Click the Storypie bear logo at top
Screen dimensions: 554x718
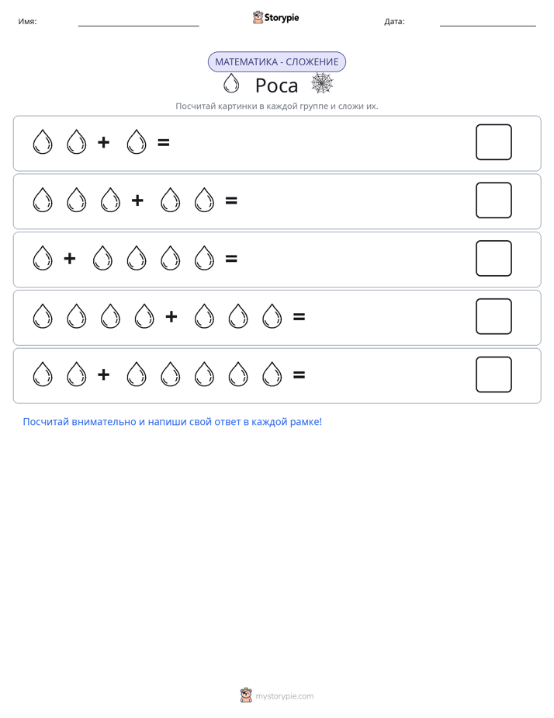click(x=258, y=17)
